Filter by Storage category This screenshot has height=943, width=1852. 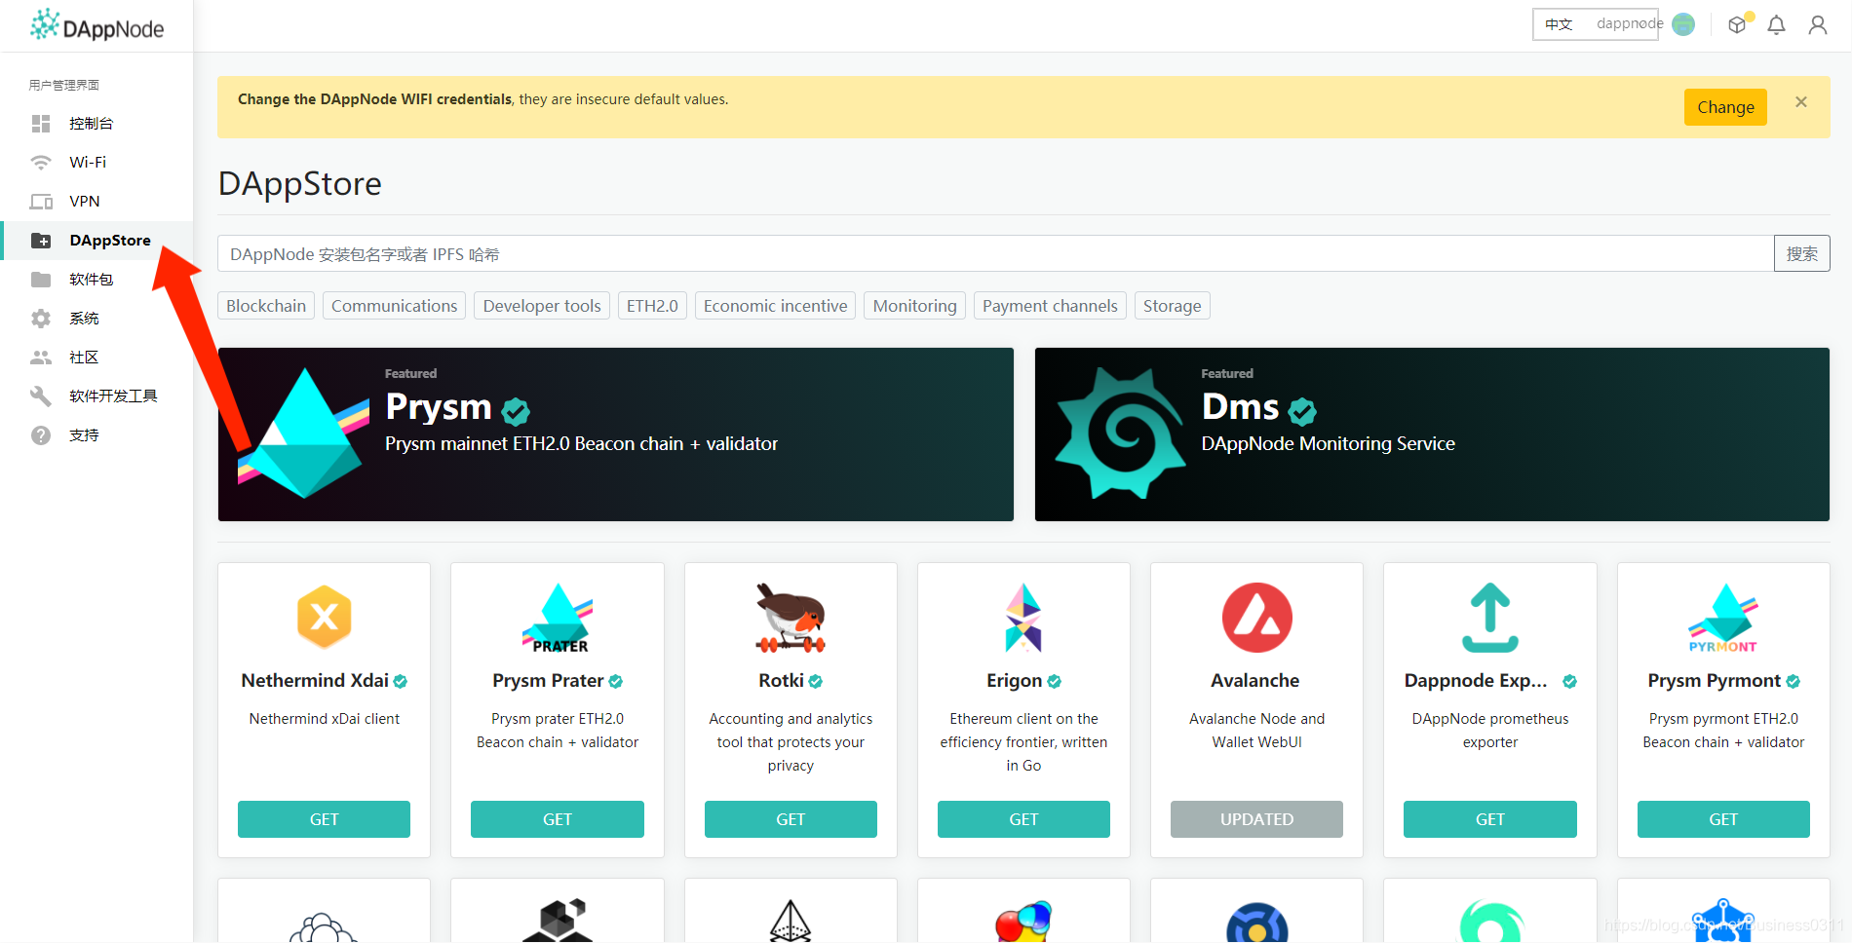1172,306
